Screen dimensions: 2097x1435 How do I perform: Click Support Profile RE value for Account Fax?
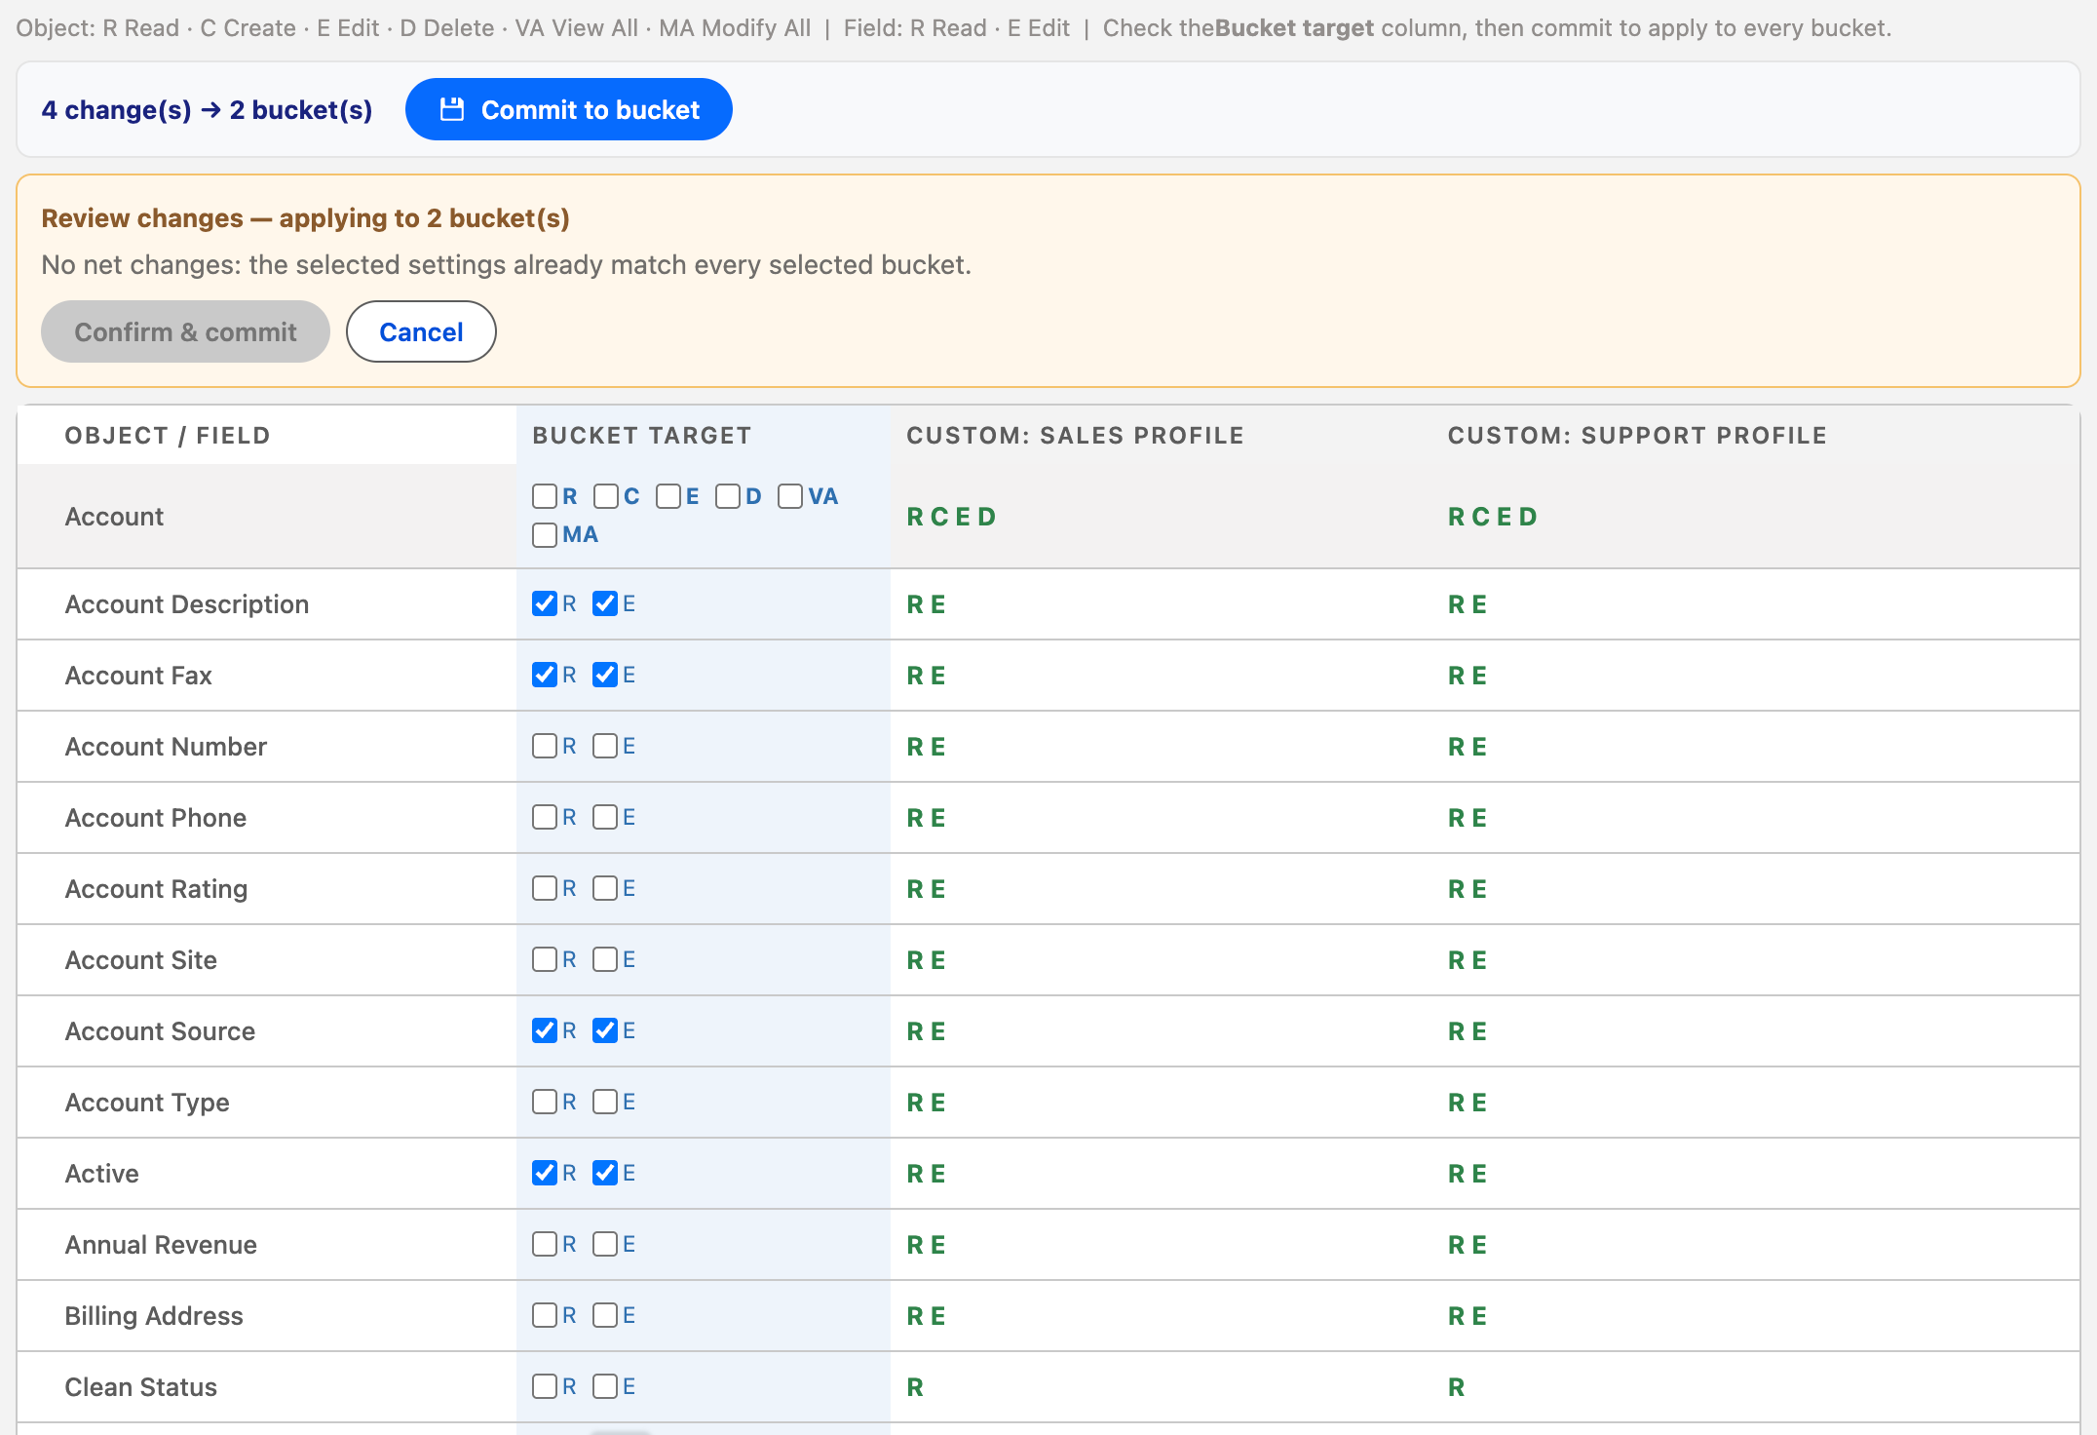pos(1468,676)
